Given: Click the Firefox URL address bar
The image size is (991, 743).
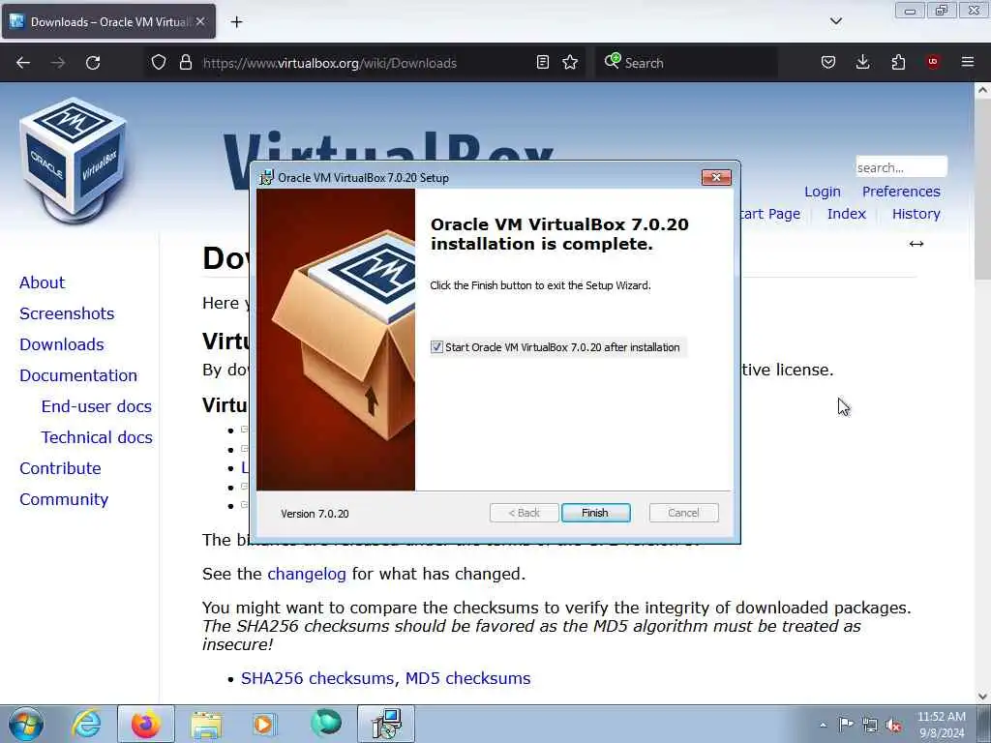Looking at the screenshot, I should 367,63.
